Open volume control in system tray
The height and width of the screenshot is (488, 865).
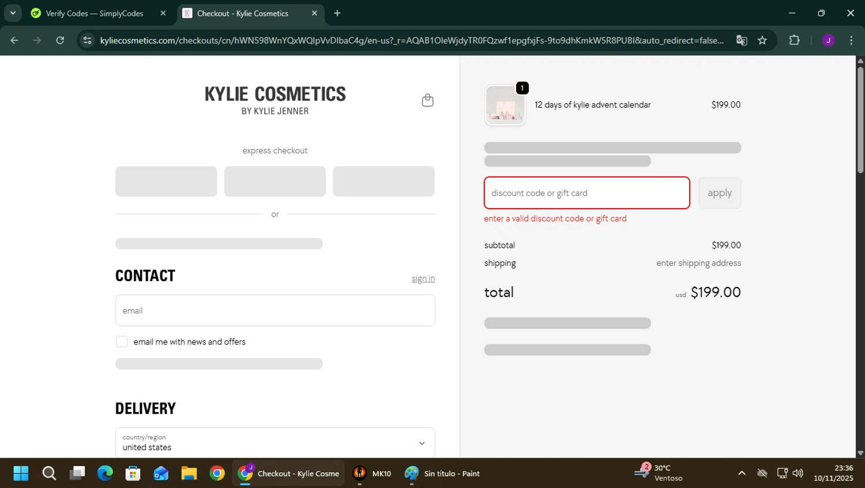click(x=798, y=474)
